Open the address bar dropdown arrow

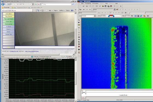[33, 4]
